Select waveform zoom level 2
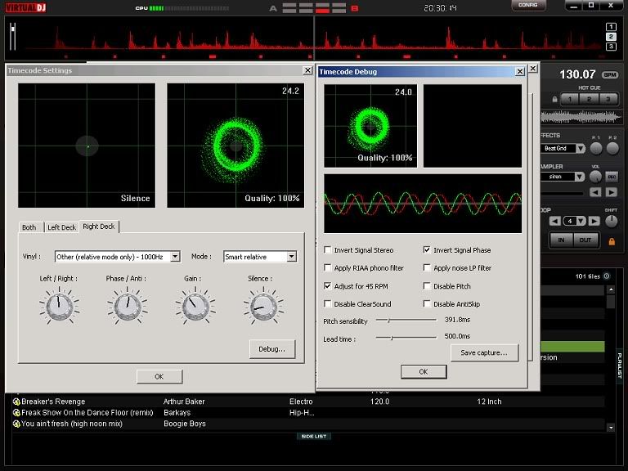 [x=611, y=37]
